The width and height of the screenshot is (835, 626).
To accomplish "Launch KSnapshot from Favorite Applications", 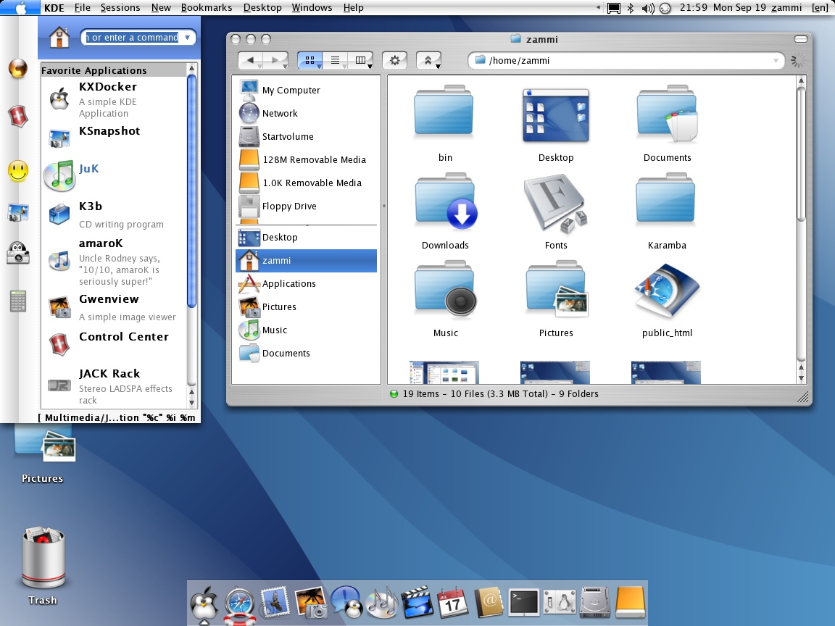I will coord(114,138).
